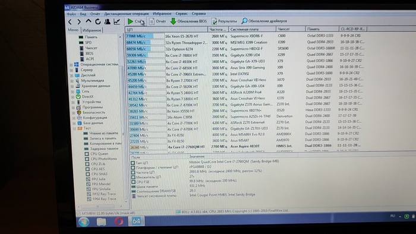Select База данных tree item icon
The image size is (416, 234).
[79, 123]
